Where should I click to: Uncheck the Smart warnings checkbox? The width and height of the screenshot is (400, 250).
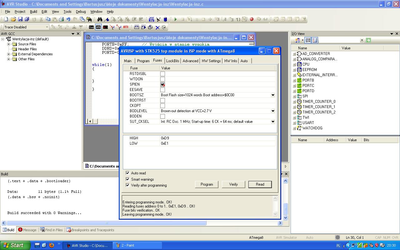coord(127,179)
